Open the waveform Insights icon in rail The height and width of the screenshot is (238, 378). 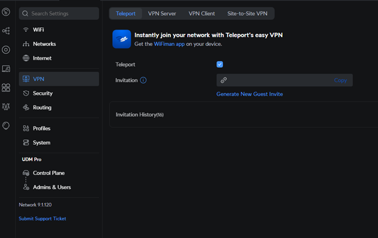(6, 107)
